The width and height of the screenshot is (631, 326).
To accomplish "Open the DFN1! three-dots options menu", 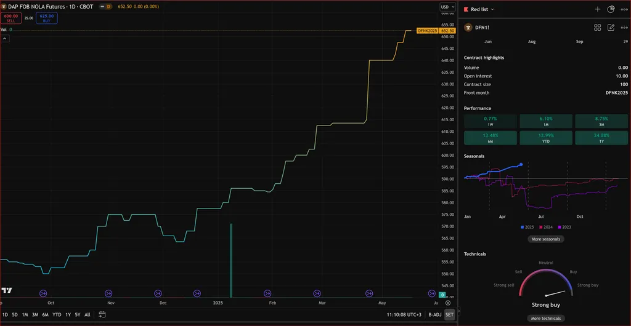I will pyautogui.click(x=624, y=27).
